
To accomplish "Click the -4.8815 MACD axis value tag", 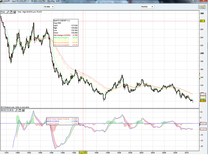I will (203, 129).
